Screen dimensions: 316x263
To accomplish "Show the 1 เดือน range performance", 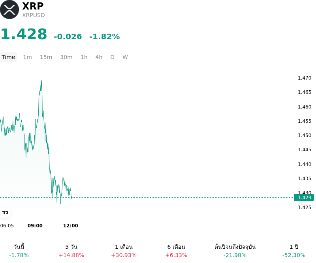I will (124, 251).
